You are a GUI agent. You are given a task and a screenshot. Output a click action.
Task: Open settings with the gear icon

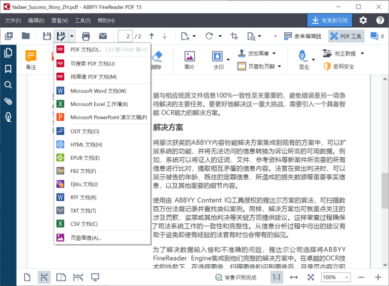pos(363,20)
